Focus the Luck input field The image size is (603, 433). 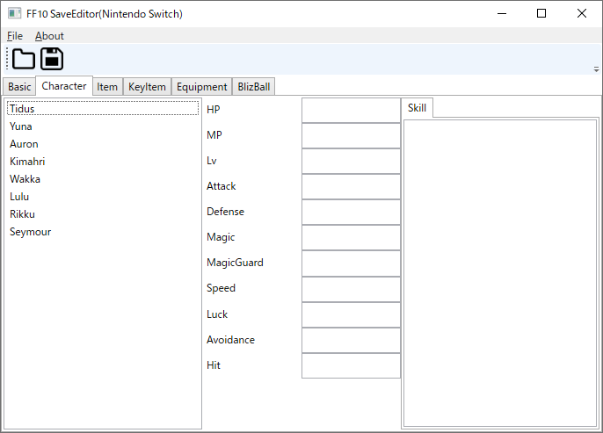[351, 314]
